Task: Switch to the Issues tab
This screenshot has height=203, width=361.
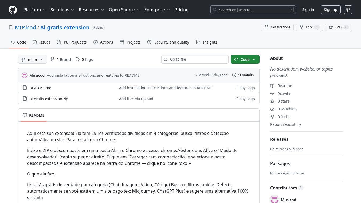Action: tap(41, 42)
